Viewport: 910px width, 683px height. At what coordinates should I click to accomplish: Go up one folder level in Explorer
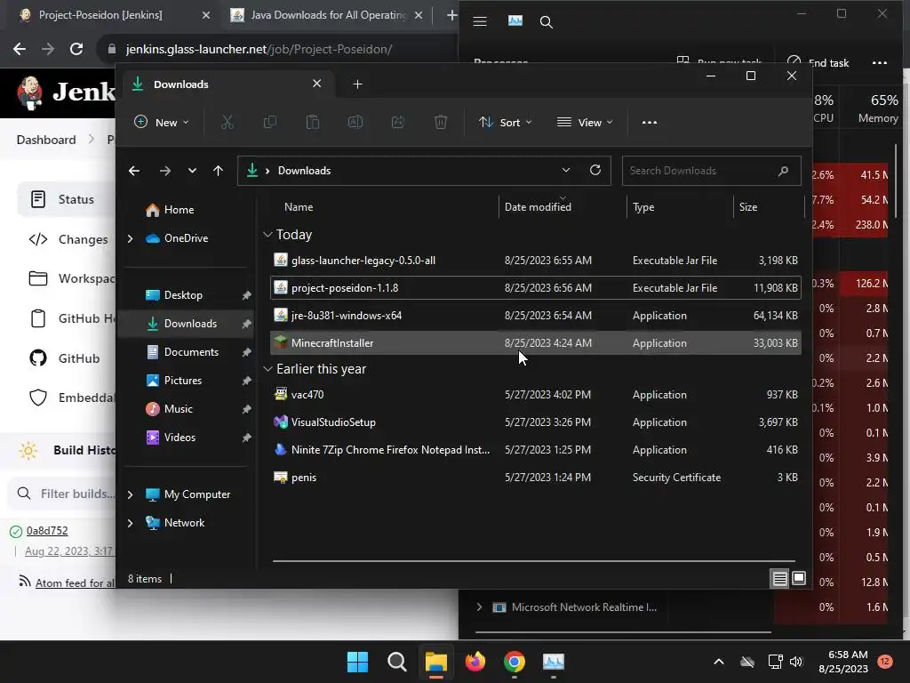click(x=219, y=171)
